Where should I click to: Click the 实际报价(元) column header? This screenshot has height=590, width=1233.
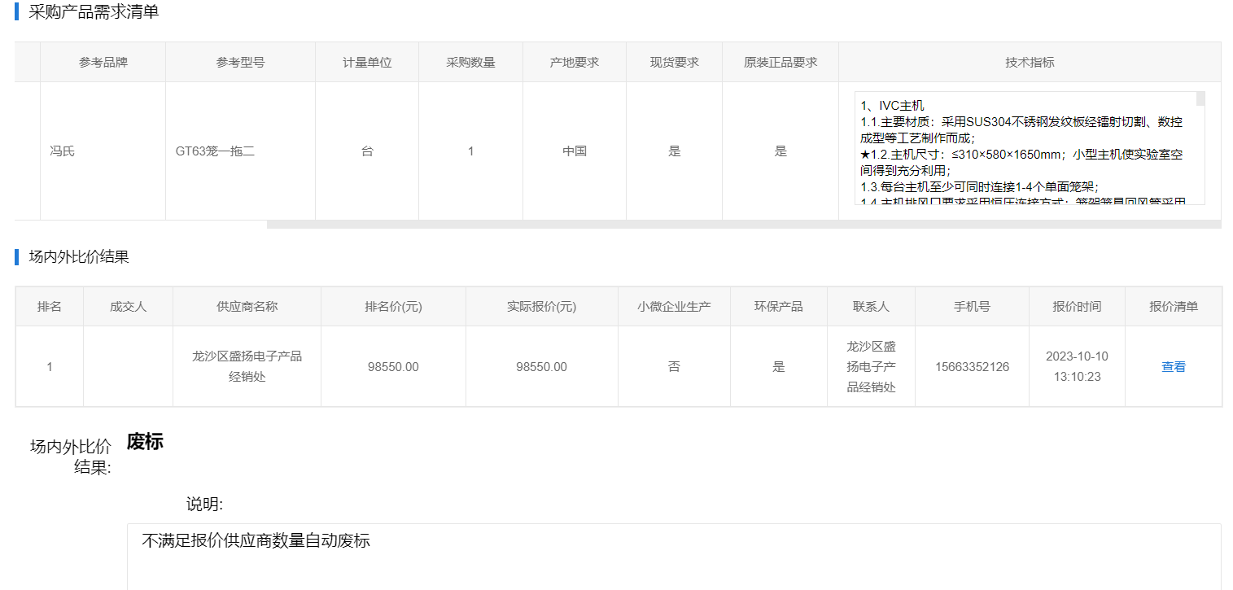tap(541, 307)
